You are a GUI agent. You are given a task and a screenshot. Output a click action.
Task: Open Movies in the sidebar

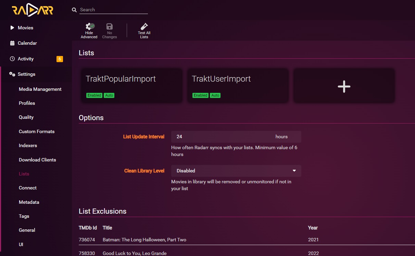point(25,28)
